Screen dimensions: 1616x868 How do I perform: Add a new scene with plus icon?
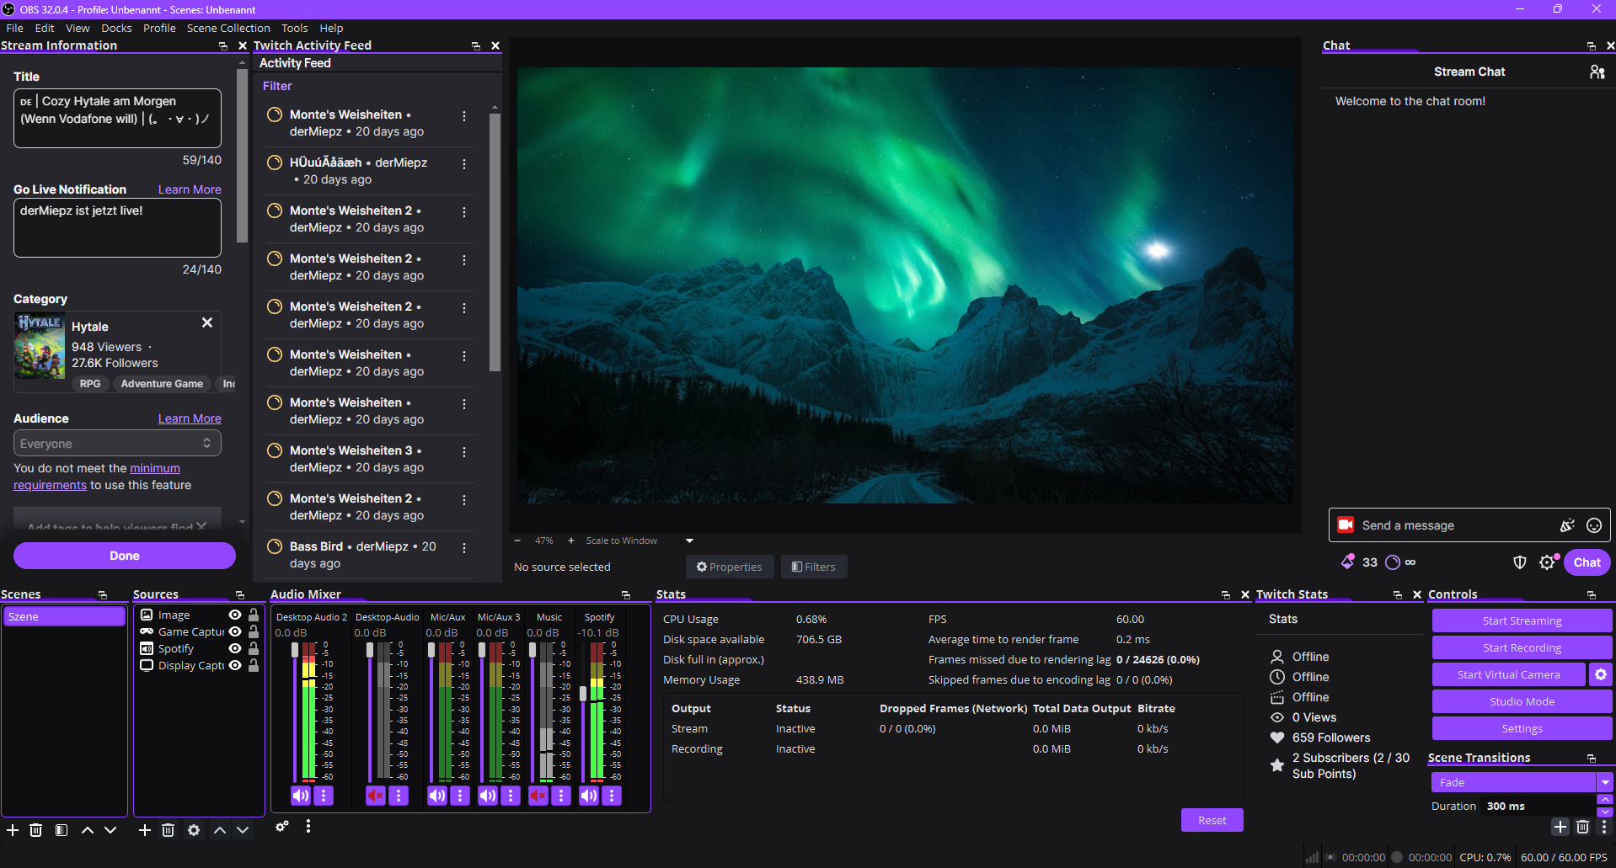(x=13, y=830)
